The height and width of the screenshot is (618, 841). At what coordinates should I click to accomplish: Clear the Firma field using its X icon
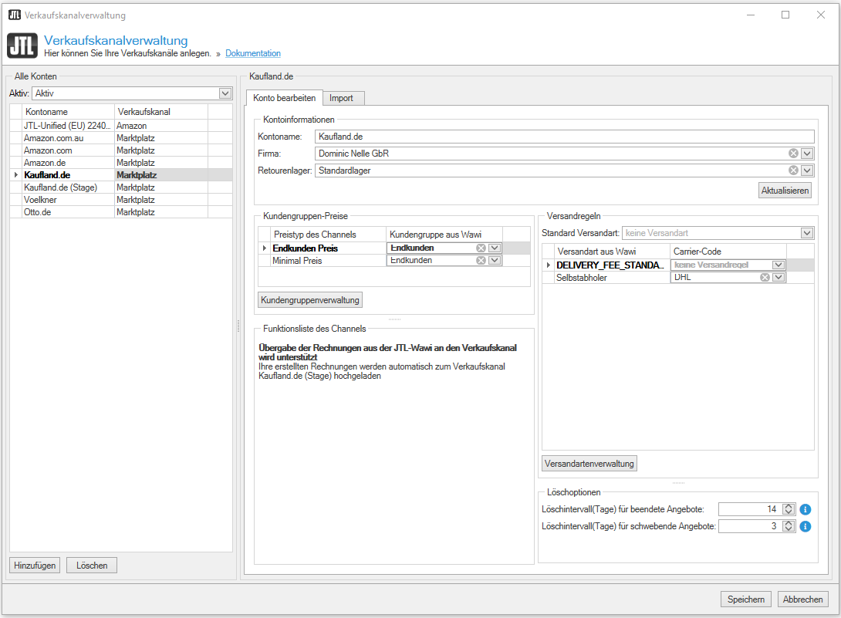[793, 153]
